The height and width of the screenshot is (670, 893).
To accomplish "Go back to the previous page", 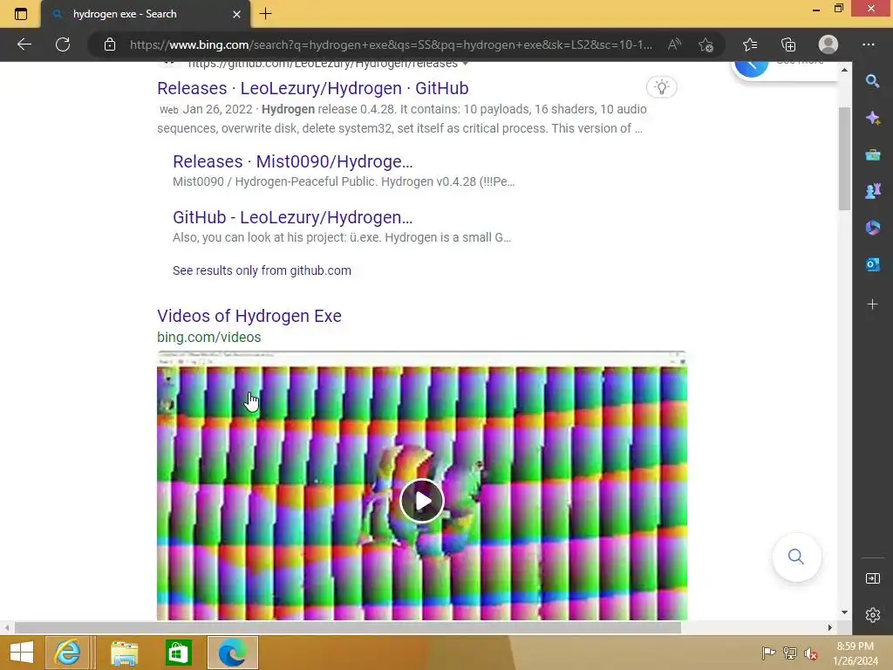I will point(24,44).
